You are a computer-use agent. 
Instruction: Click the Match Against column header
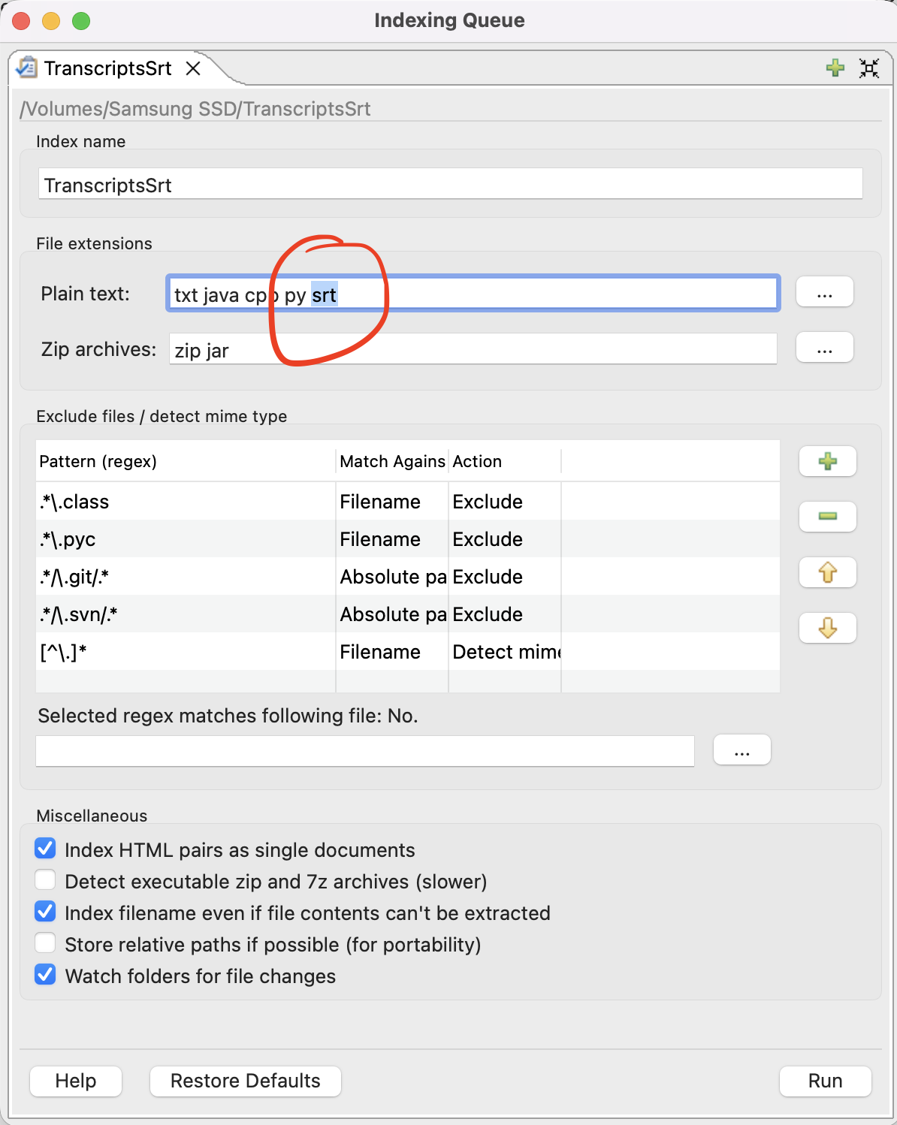pos(392,461)
